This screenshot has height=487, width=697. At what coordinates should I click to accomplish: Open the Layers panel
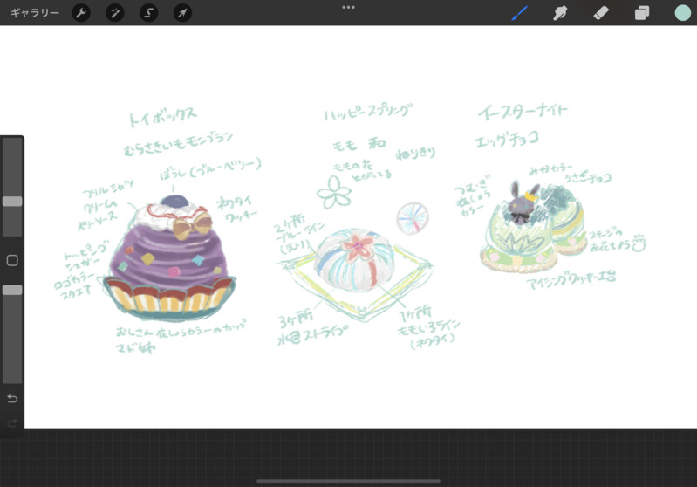point(642,13)
